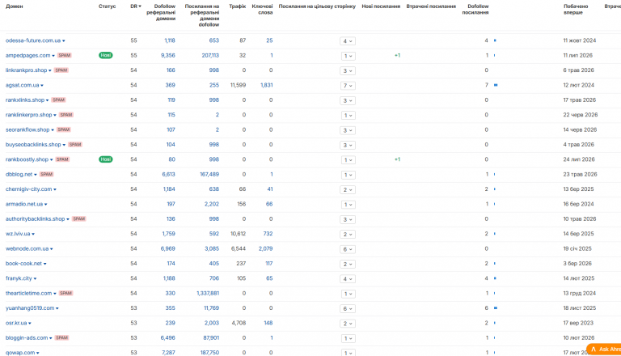Expand the franyk.city target links dropdown

pos(348,279)
